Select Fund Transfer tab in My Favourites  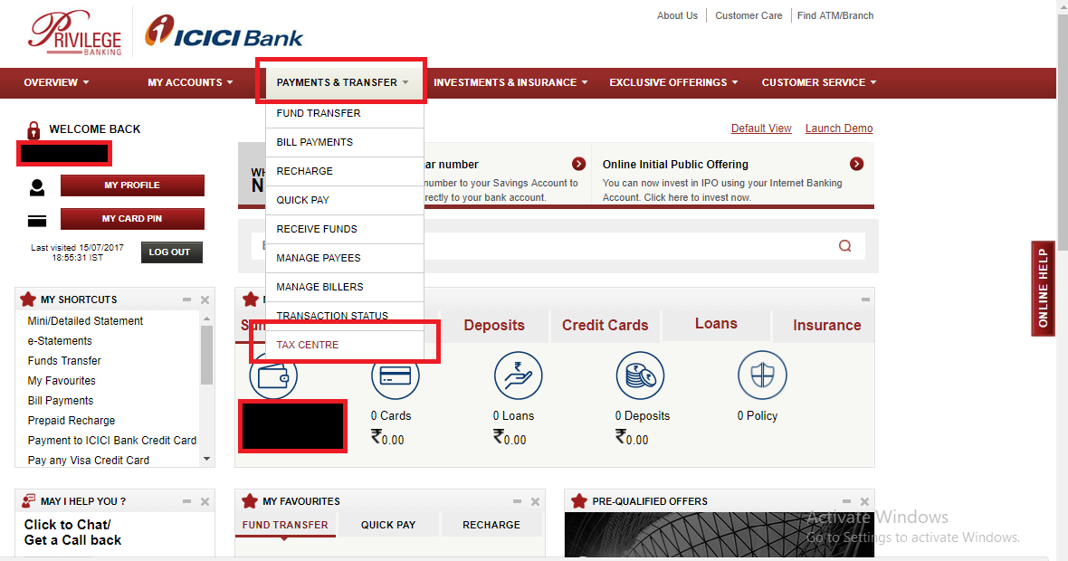(285, 525)
